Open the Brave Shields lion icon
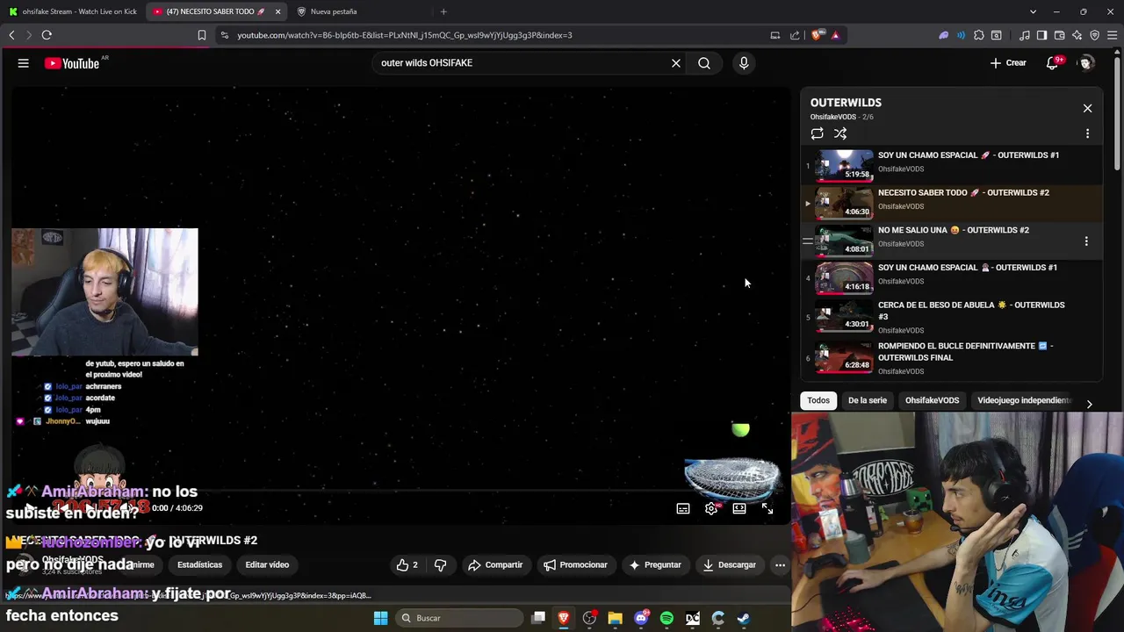The width and height of the screenshot is (1124, 632). click(x=817, y=35)
